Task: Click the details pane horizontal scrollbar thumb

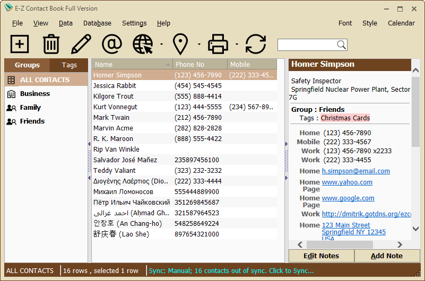Action: tap(340, 245)
